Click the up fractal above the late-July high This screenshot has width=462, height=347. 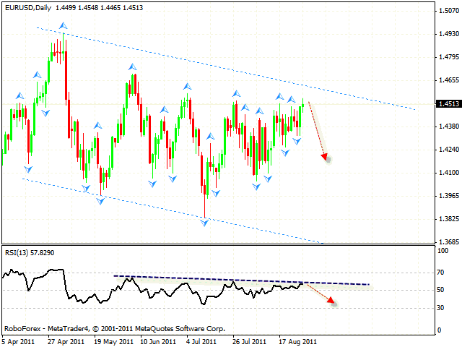click(235, 93)
